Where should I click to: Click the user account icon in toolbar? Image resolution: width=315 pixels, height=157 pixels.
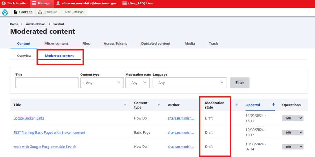tap(58, 3)
